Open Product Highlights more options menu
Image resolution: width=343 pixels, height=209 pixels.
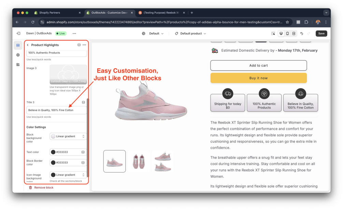click(84, 45)
